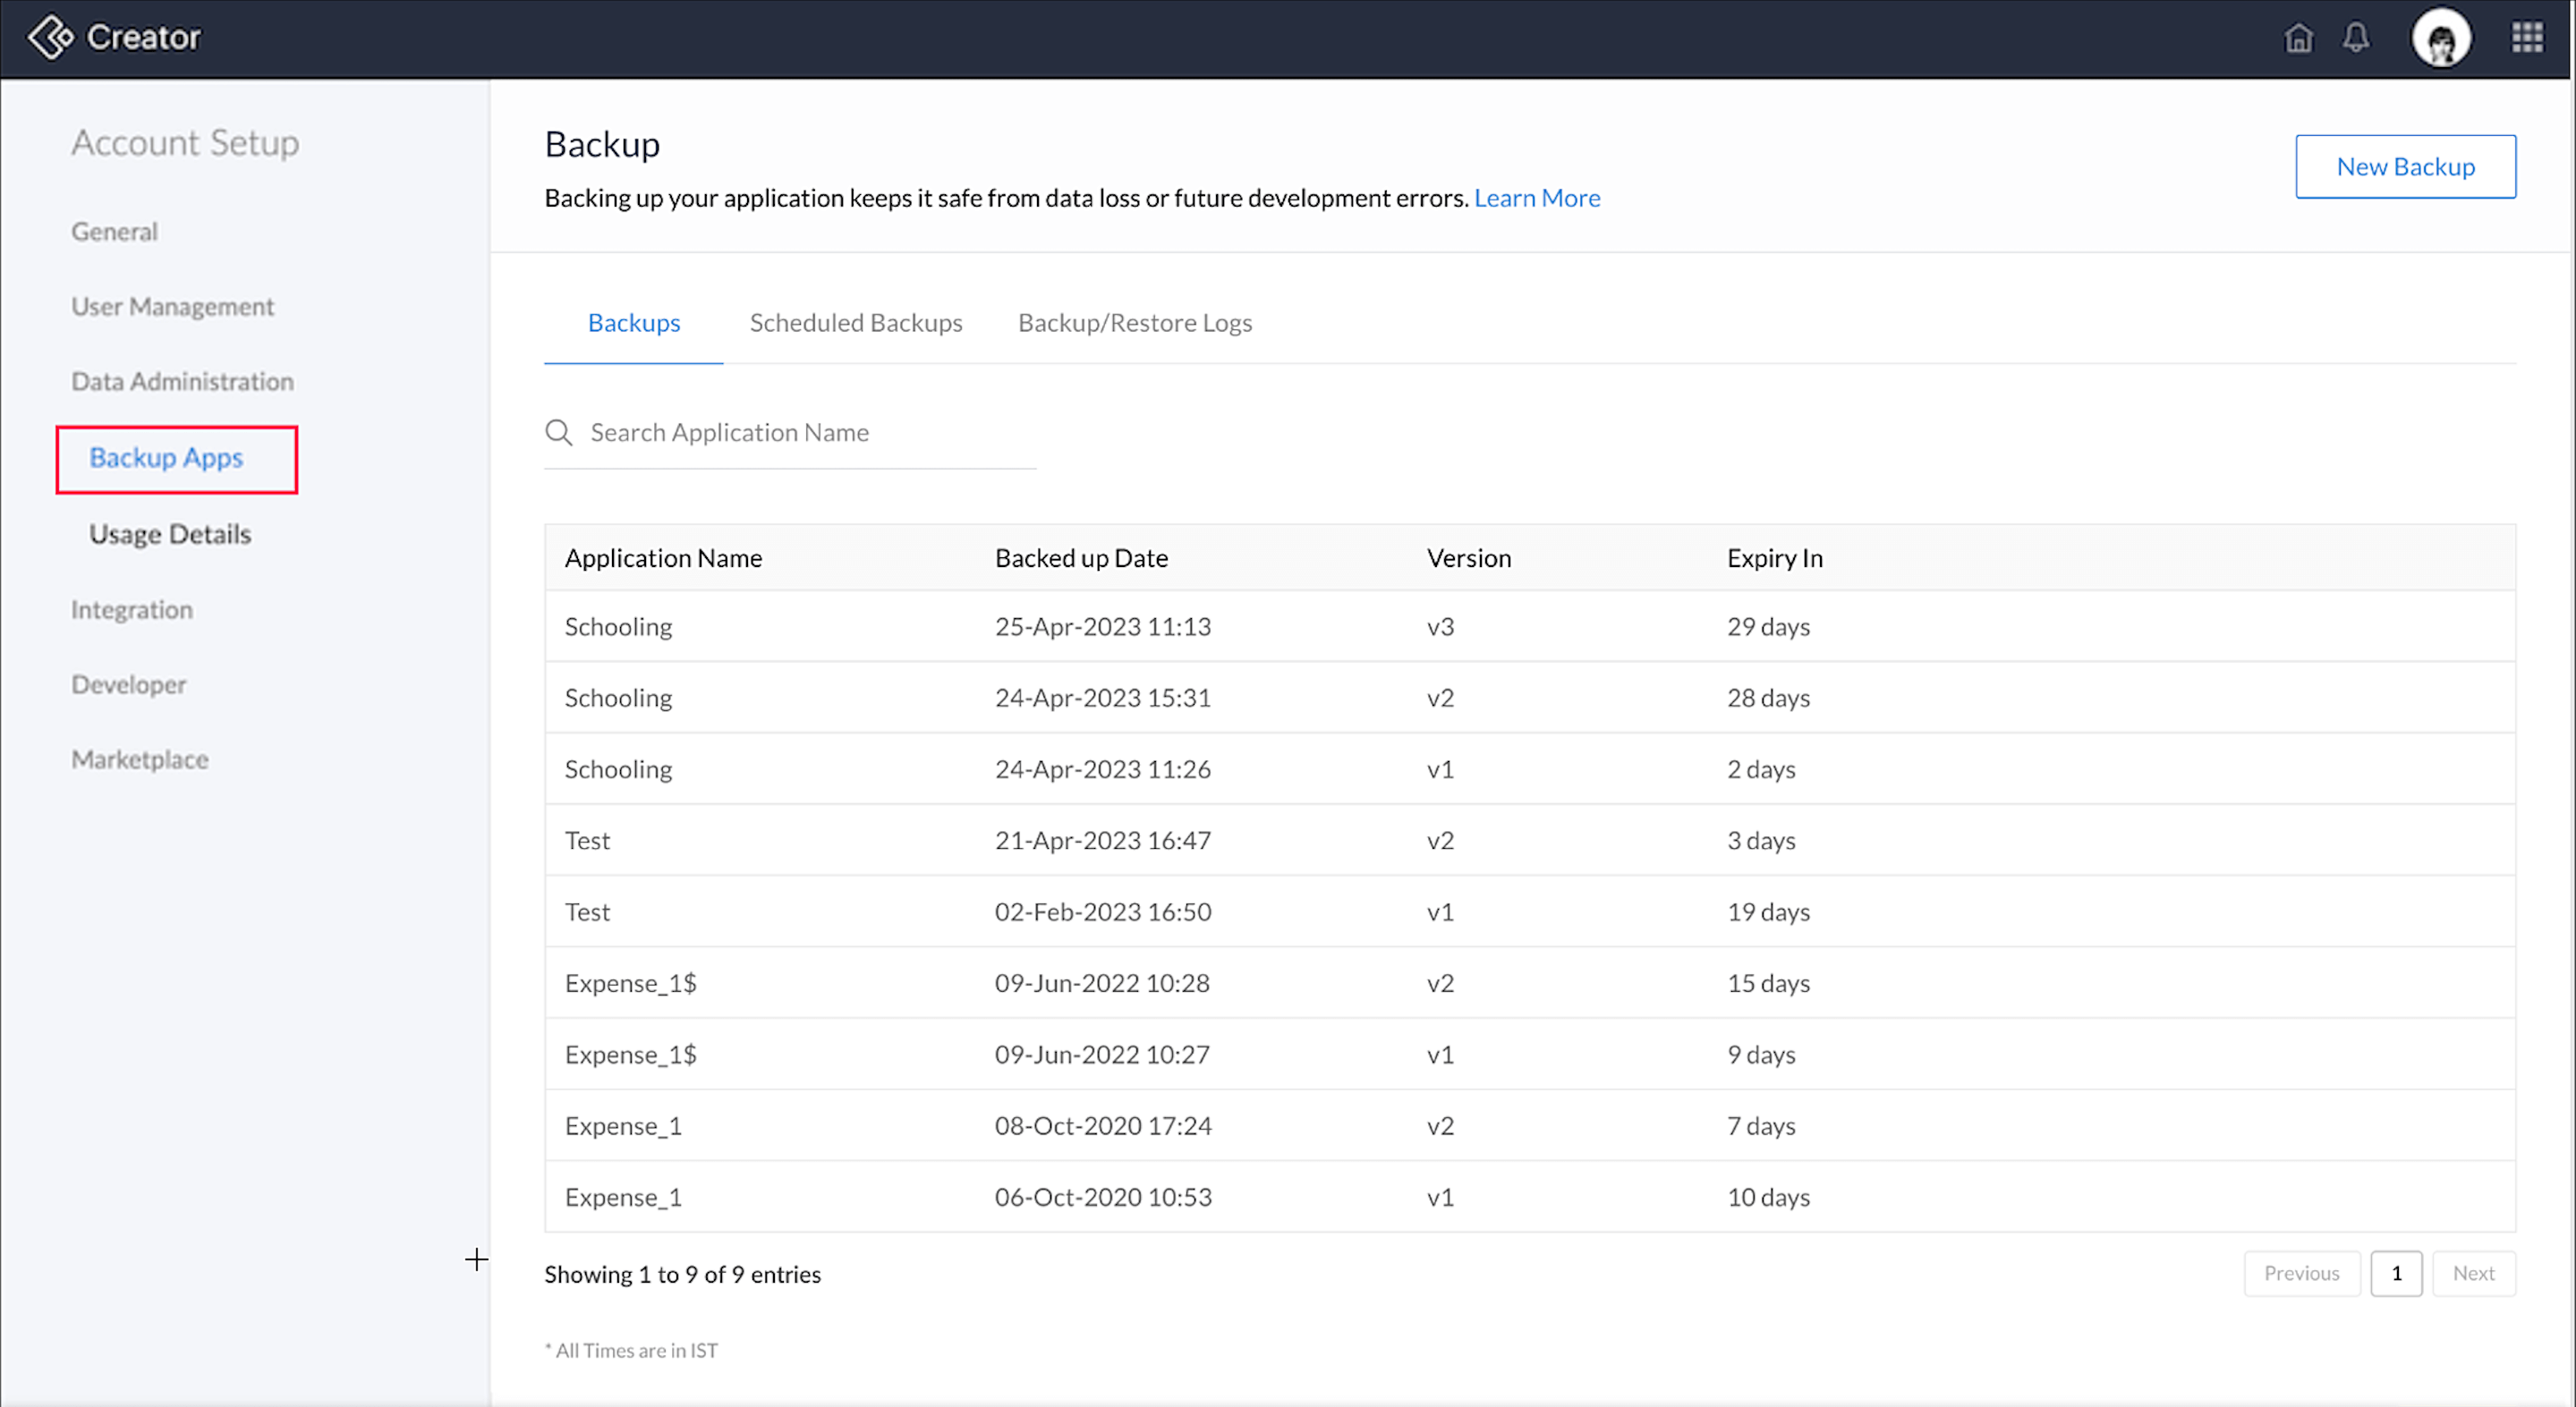Click the 10 days expiry value
Image resolution: width=2576 pixels, height=1407 pixels.
click(x=1768, y=1198)
